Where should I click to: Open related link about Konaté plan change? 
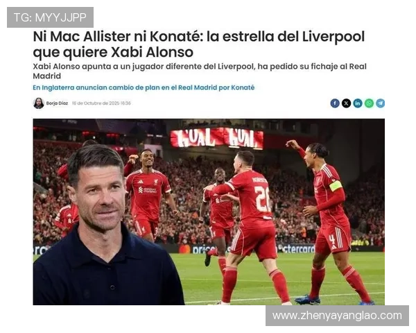pos(144,87)
